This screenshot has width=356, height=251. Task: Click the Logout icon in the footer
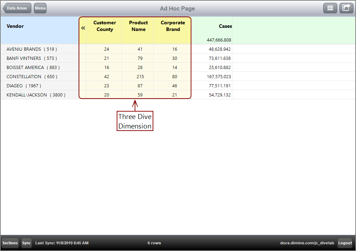coord(345,243)
